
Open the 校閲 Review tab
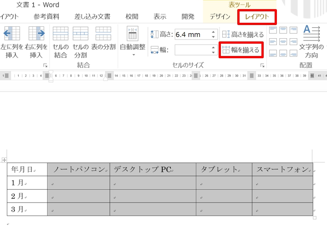point(132,16)
